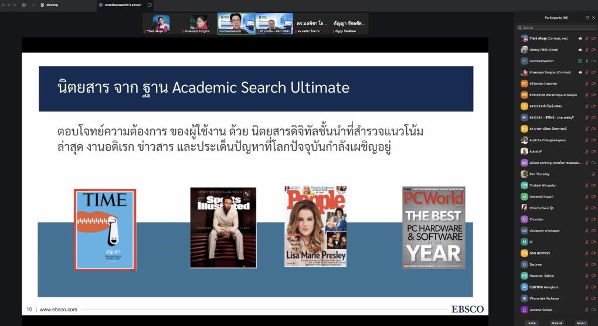The image size is (598, 326).
Task: Select กัญญา รัชตชัย participant tile
Action: click(349, 23)
